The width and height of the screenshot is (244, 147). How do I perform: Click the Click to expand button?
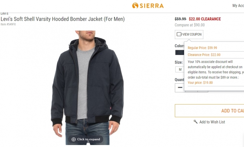tap(86, 139)
